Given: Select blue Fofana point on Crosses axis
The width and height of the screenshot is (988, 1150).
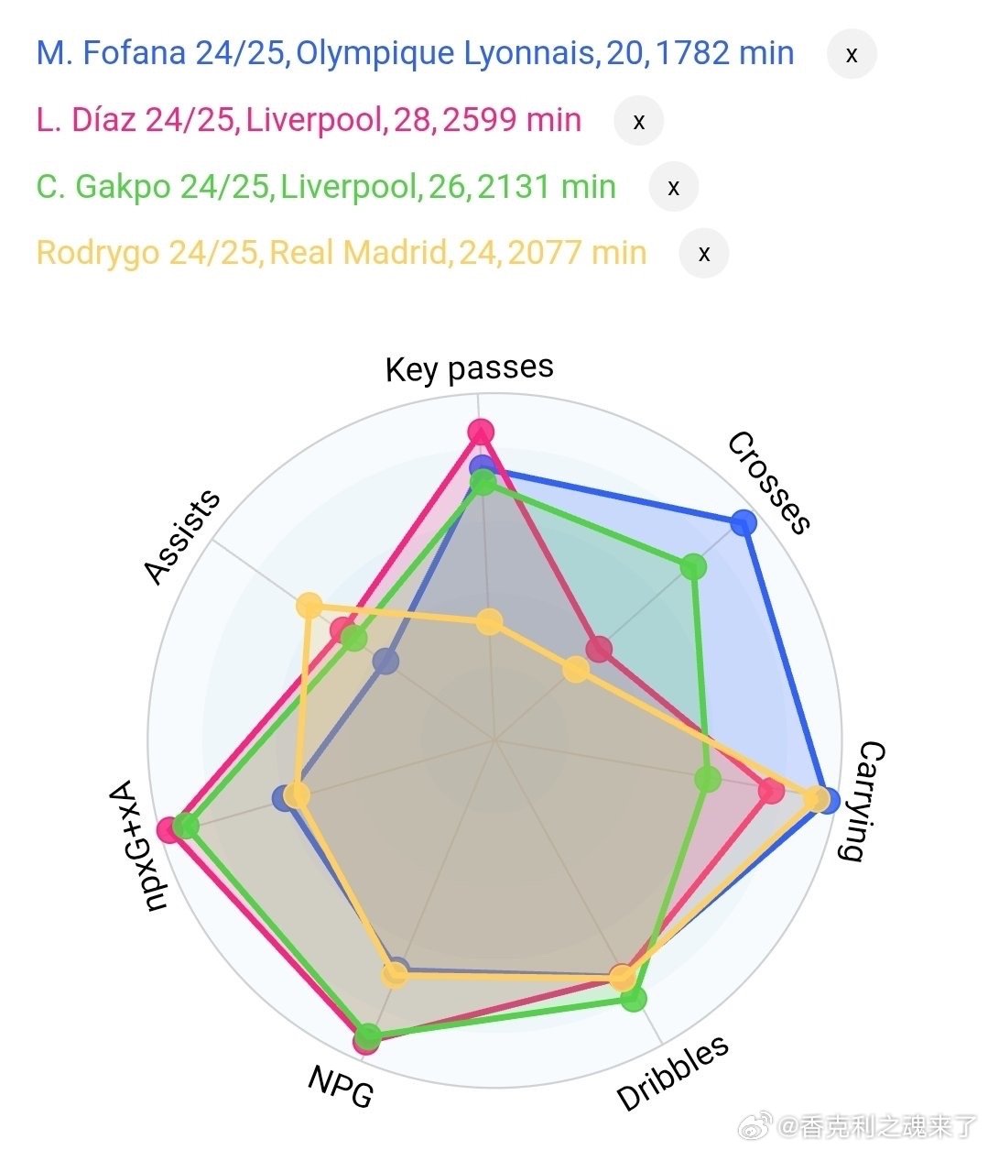Looking at the screenshot, I should (x=744, y=523).
